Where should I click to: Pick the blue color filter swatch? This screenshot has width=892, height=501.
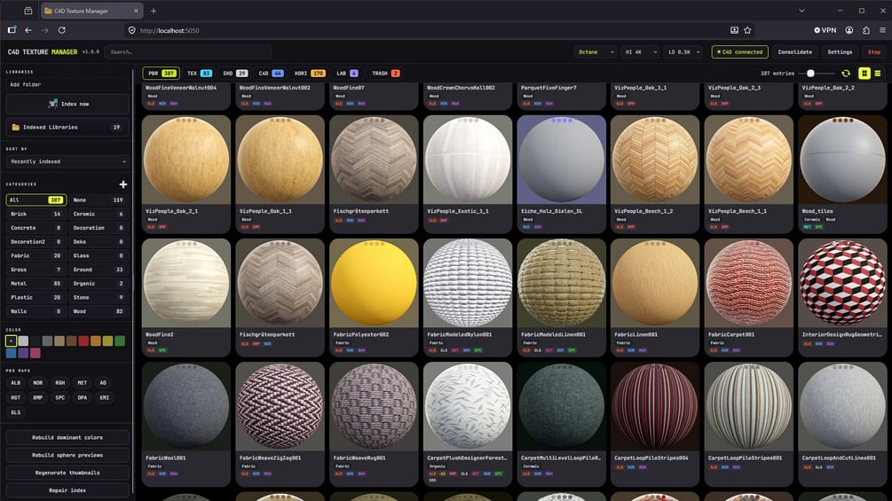pos(11,353)
